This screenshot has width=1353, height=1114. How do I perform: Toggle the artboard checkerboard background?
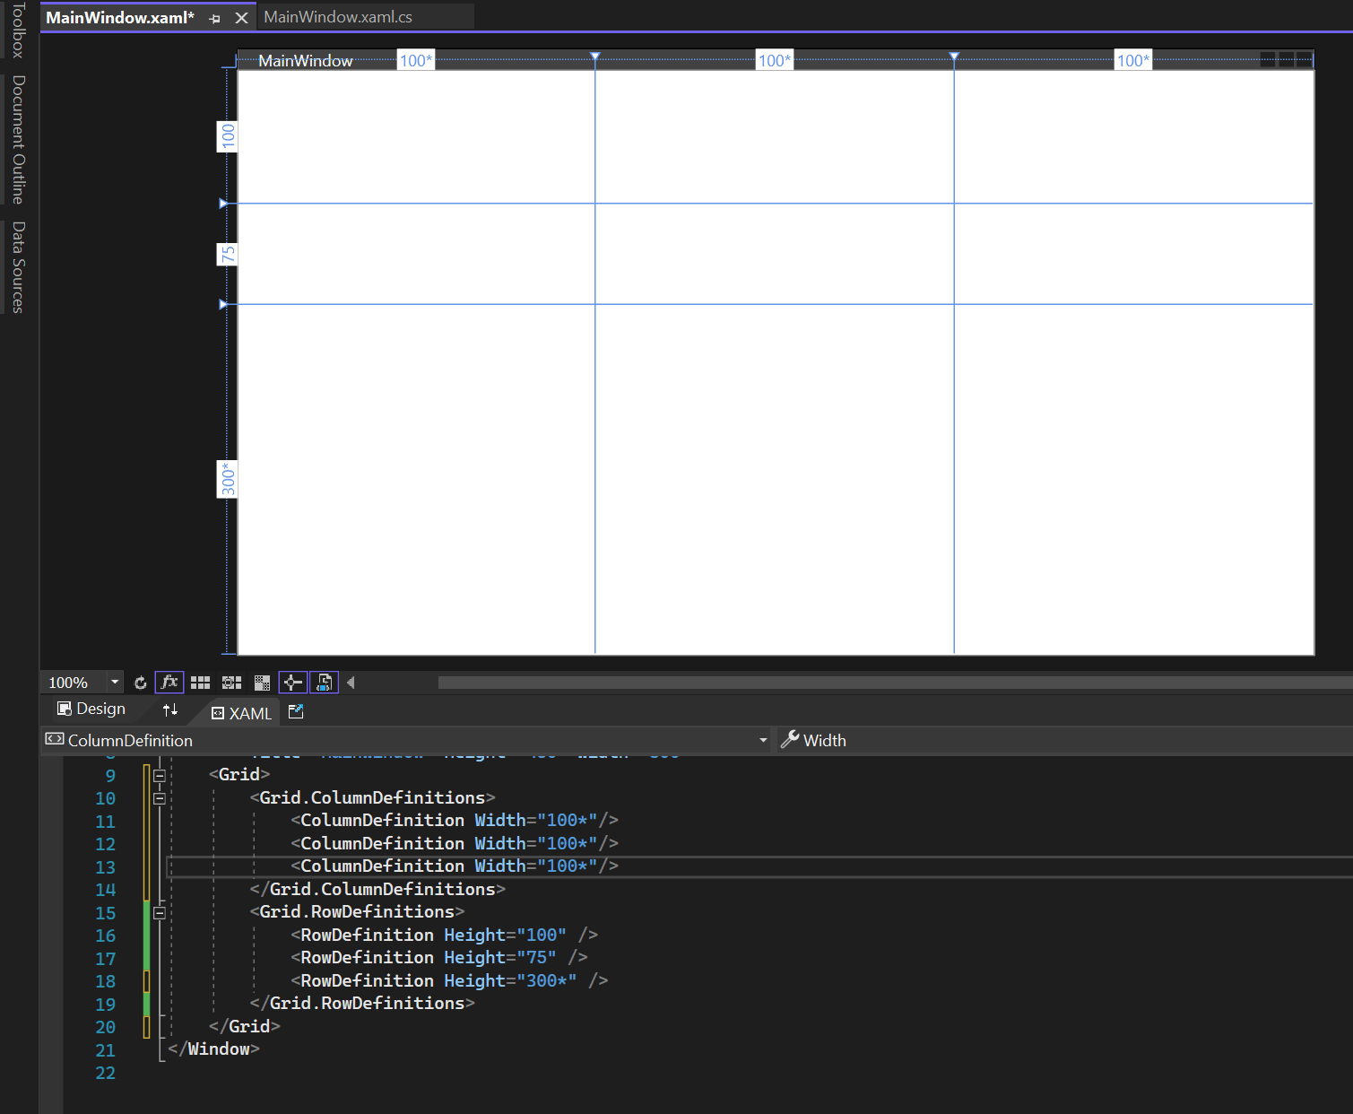click(262, 683)
